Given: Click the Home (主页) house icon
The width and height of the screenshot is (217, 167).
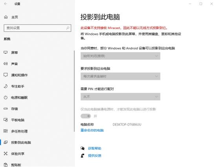Looking at the screenshot, I should (6, 17).
